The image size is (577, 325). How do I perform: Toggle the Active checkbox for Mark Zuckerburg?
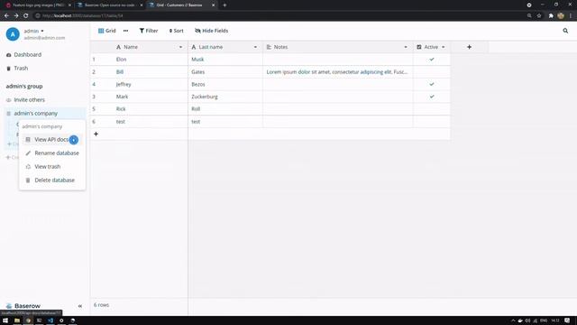coord(432,97)
